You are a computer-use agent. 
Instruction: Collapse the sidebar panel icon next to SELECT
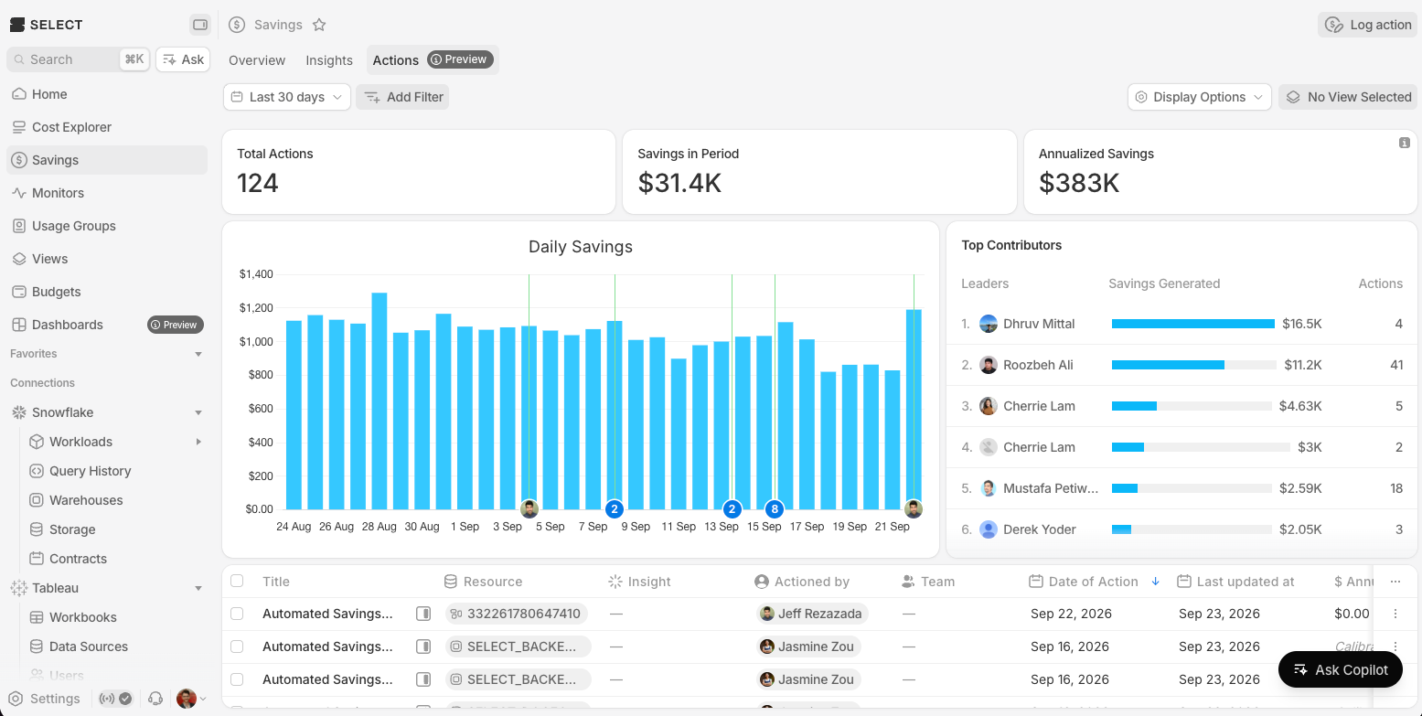tap(199, 25)
